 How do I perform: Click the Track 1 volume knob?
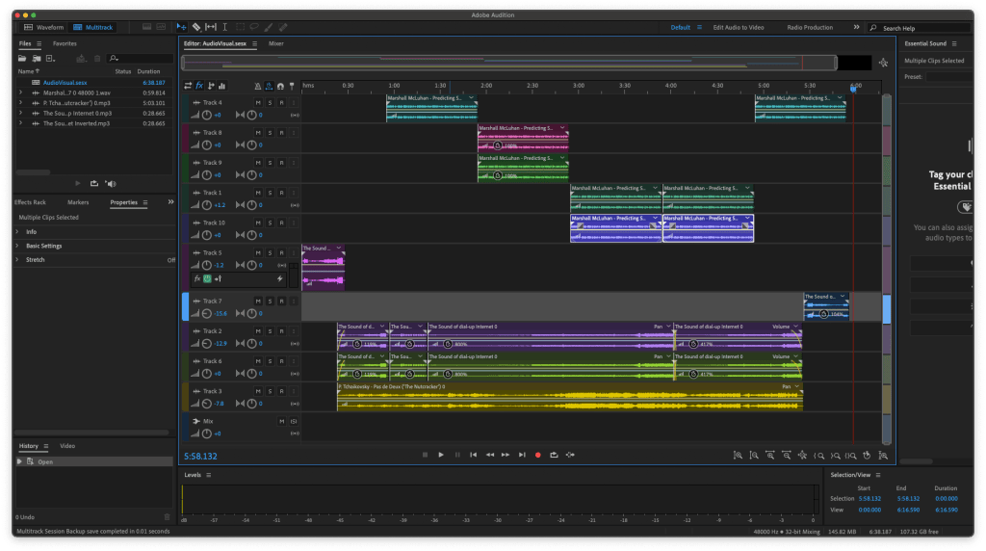coord(207,205)
